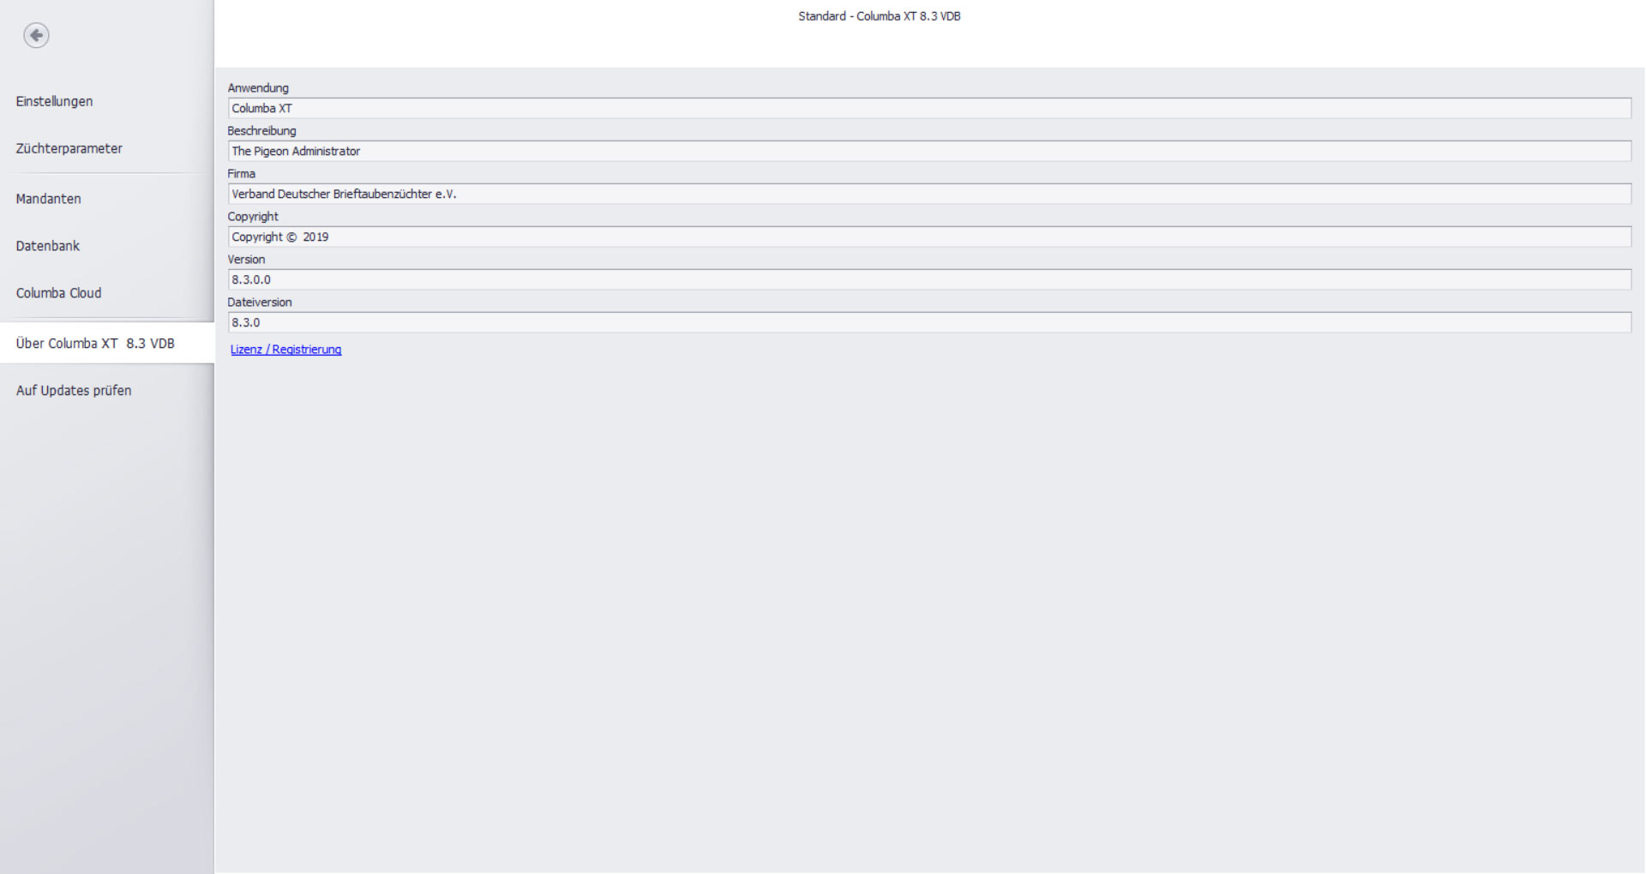Open the Datenbank page
1646x874 pixels.
click(x=47, y=246)
